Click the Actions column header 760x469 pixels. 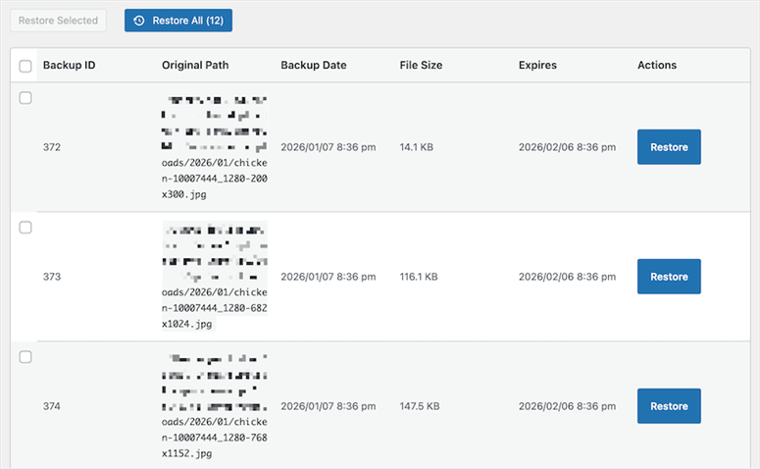pos(656,66)
